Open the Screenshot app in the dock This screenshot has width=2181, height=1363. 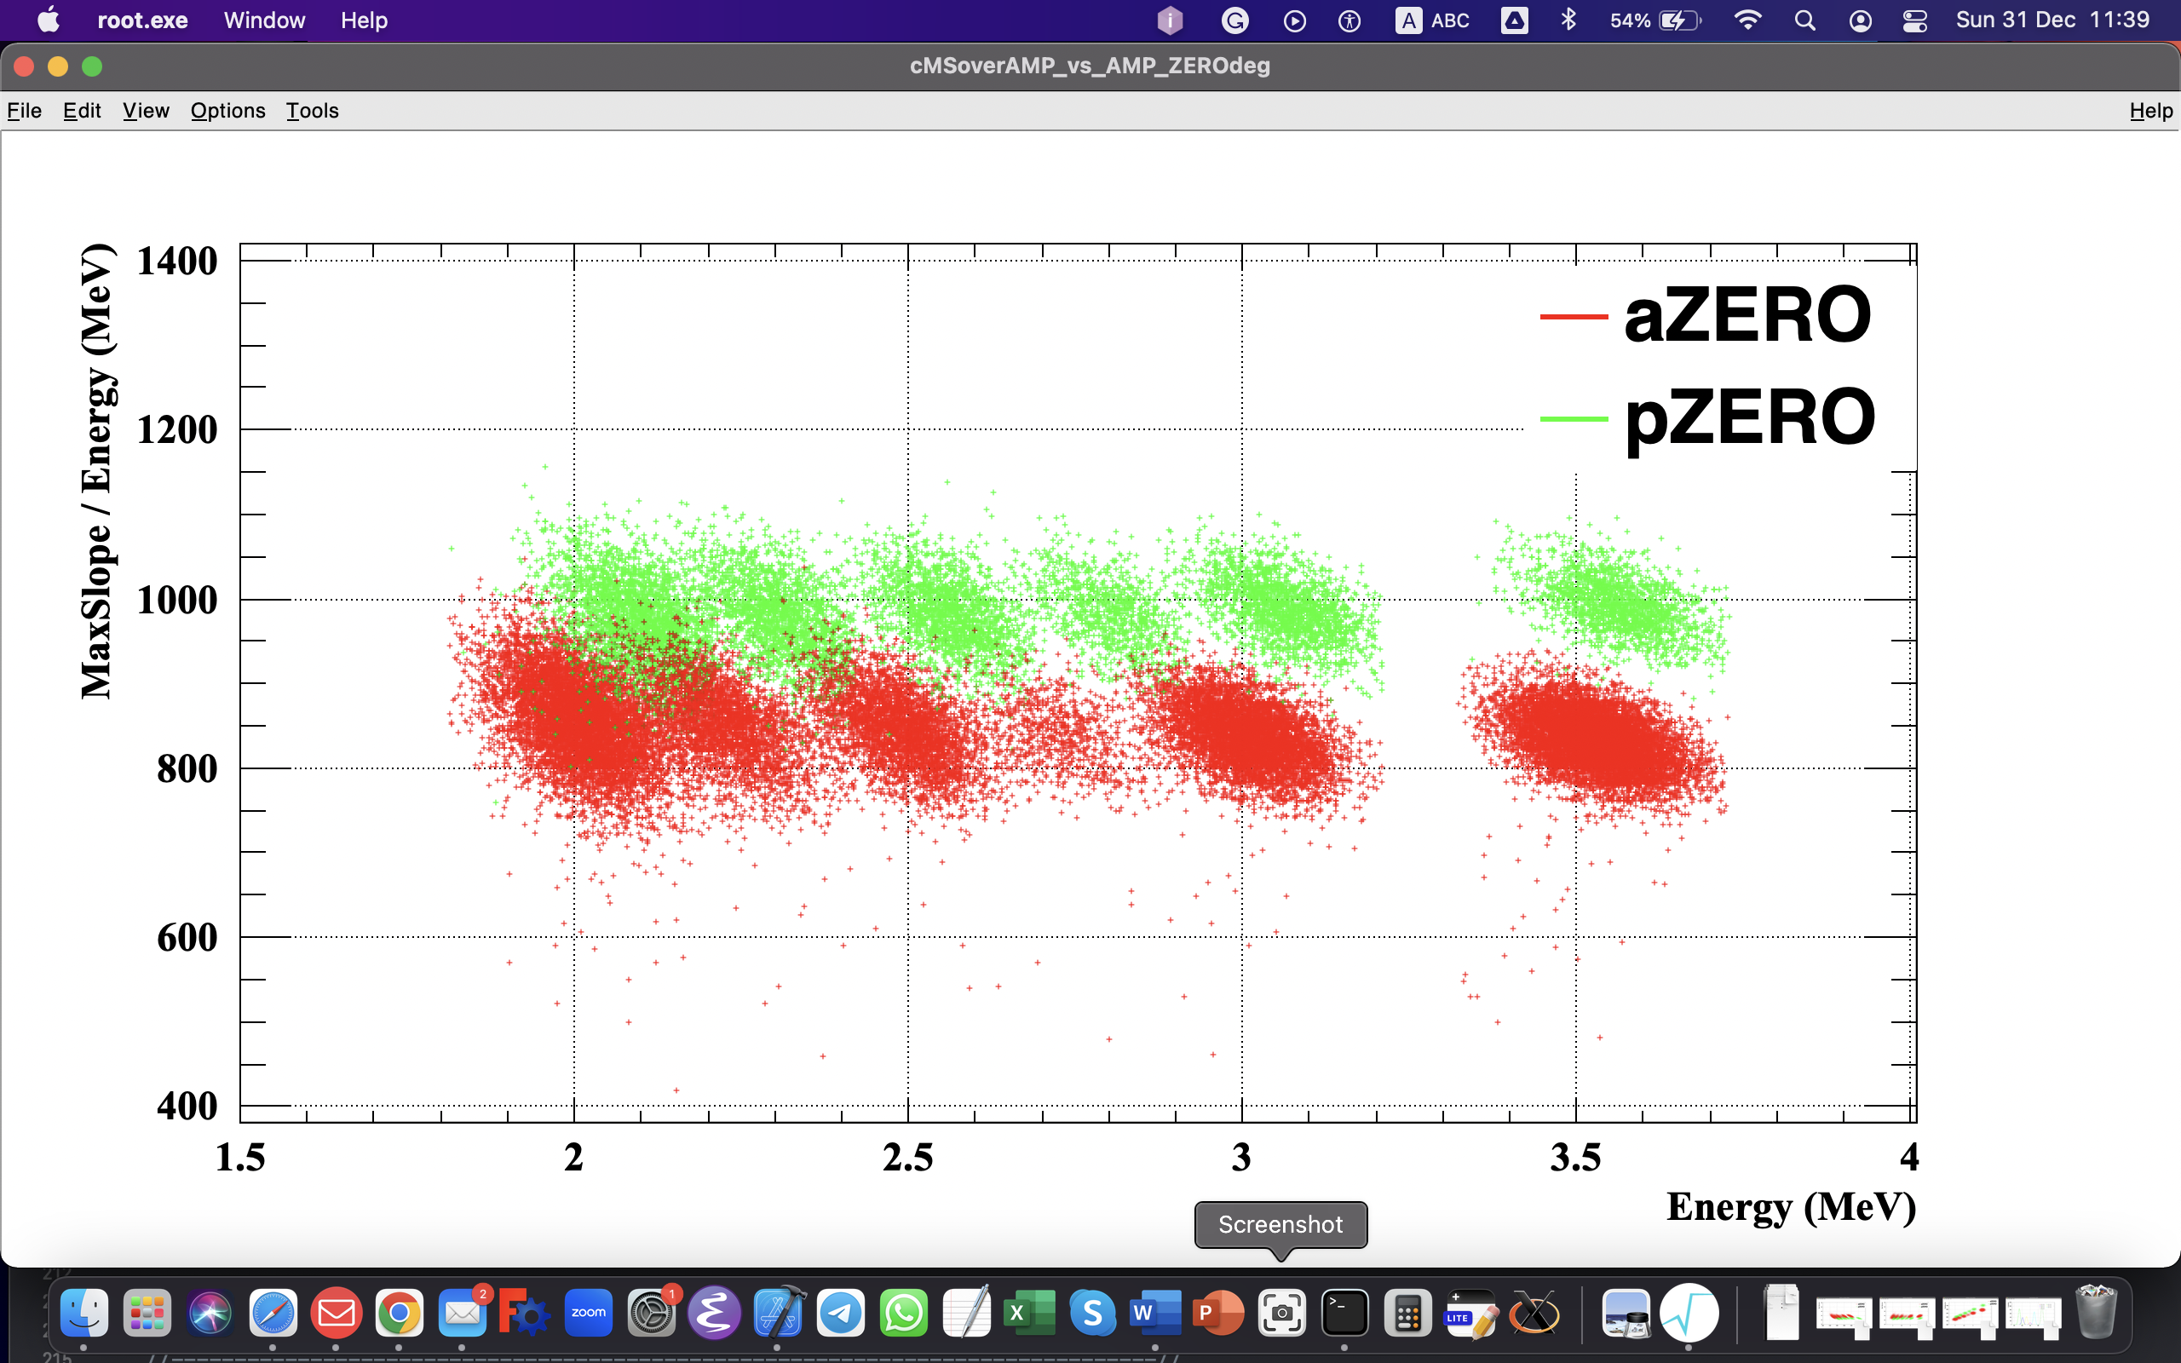tap(1281, 1313)
